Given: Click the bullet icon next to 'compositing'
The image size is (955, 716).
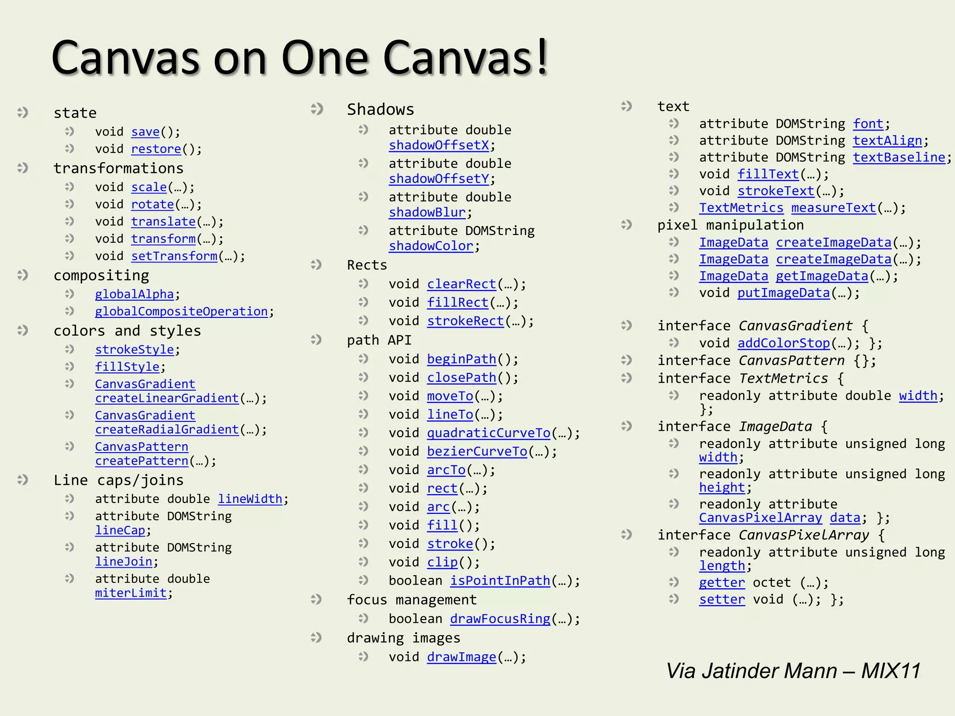Looking at the screenshot, I should 22,275.
